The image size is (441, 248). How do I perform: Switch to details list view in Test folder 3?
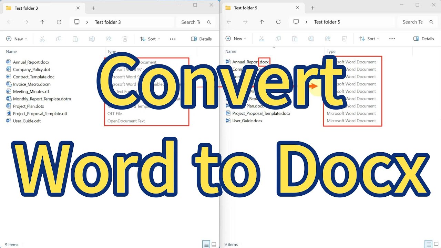click(x=206, y=245)
